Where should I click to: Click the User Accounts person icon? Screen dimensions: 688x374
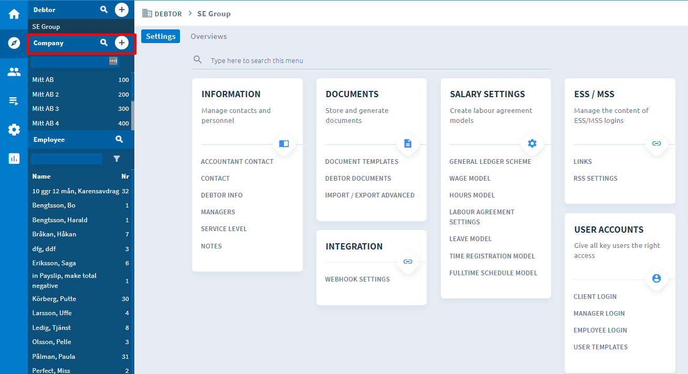pos(657,278)
